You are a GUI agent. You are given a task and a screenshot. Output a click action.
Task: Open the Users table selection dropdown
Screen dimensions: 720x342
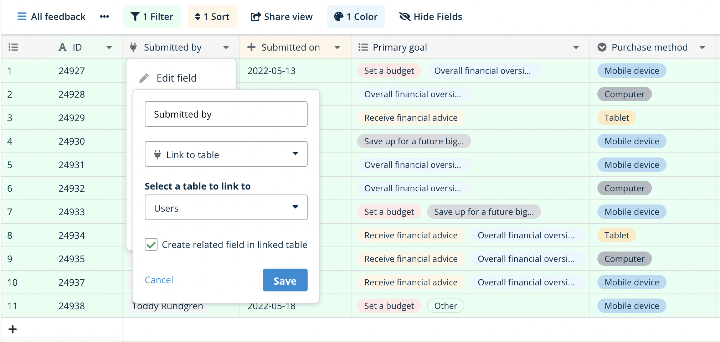(x=226, y=208)
